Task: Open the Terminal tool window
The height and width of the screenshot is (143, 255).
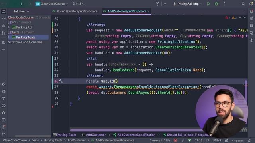Action: pos(4,120)
